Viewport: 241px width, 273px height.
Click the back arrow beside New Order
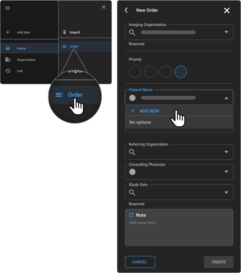pyautogui.click(x=126, y=10)
